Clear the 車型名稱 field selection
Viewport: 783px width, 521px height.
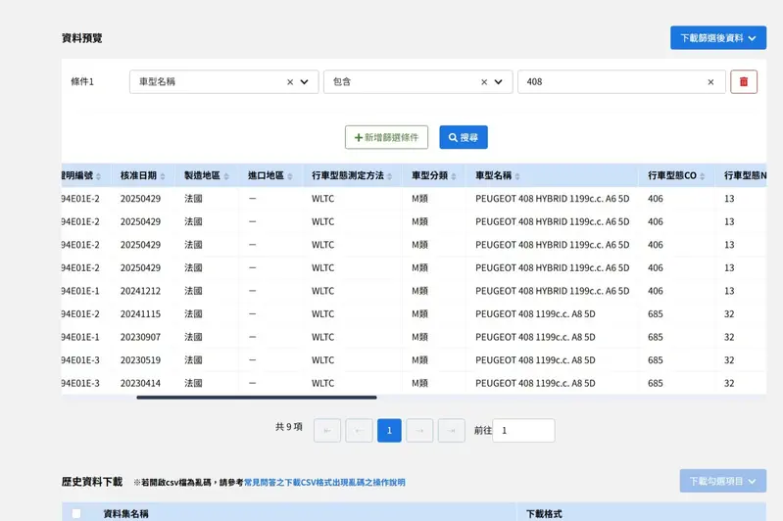[x=290, y=82]
